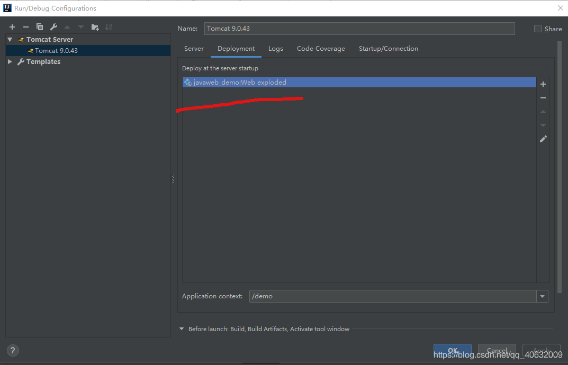Open the Logs tab
The height and width of the screenshot is (365, 568).
tap(276, 49)
